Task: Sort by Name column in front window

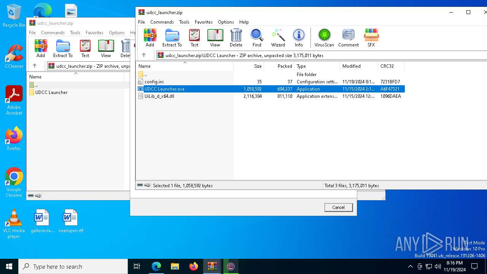Action: pyautogui.click(x=185, y=66)
